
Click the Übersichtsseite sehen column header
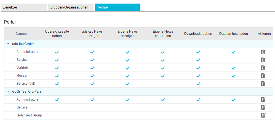57,34
